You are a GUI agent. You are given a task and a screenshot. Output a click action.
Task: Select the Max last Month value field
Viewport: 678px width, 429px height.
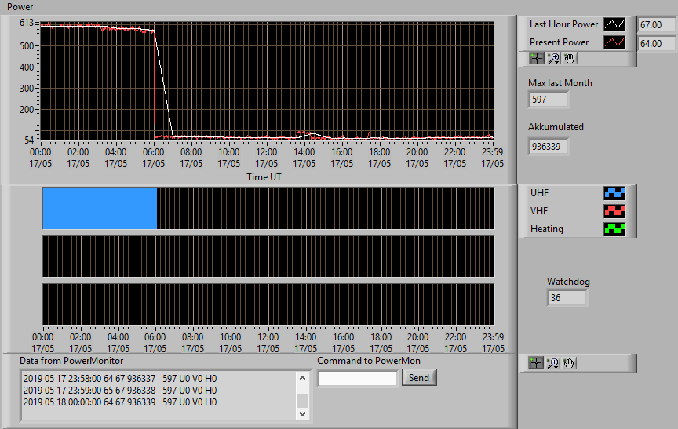click(x=548, y=100)
